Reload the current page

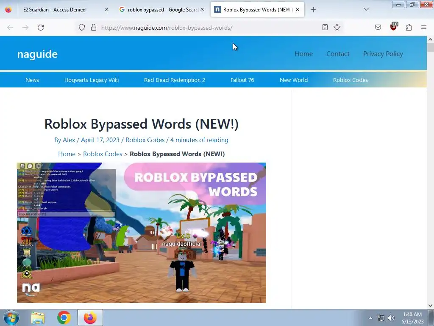pos(41,28)
